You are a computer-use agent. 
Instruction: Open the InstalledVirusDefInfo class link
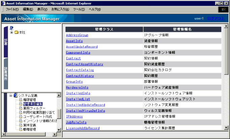pos(86,111)
